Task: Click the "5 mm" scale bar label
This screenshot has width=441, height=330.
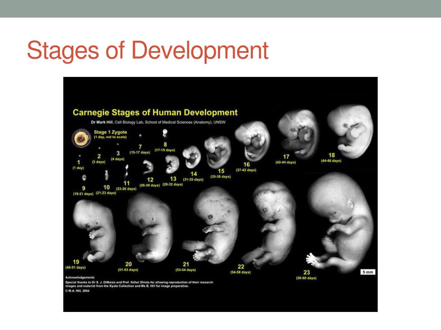Action: pyautogui.click(x=368, y=272)
